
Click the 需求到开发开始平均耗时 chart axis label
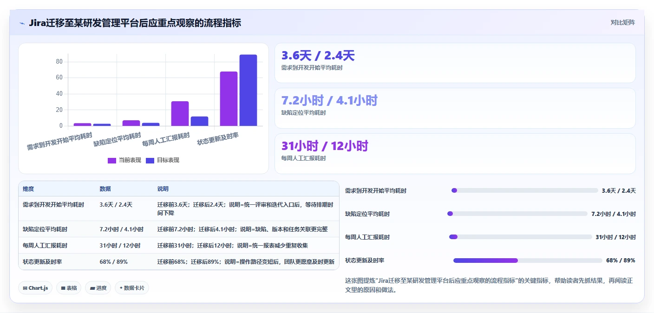(x=59, y=141)
